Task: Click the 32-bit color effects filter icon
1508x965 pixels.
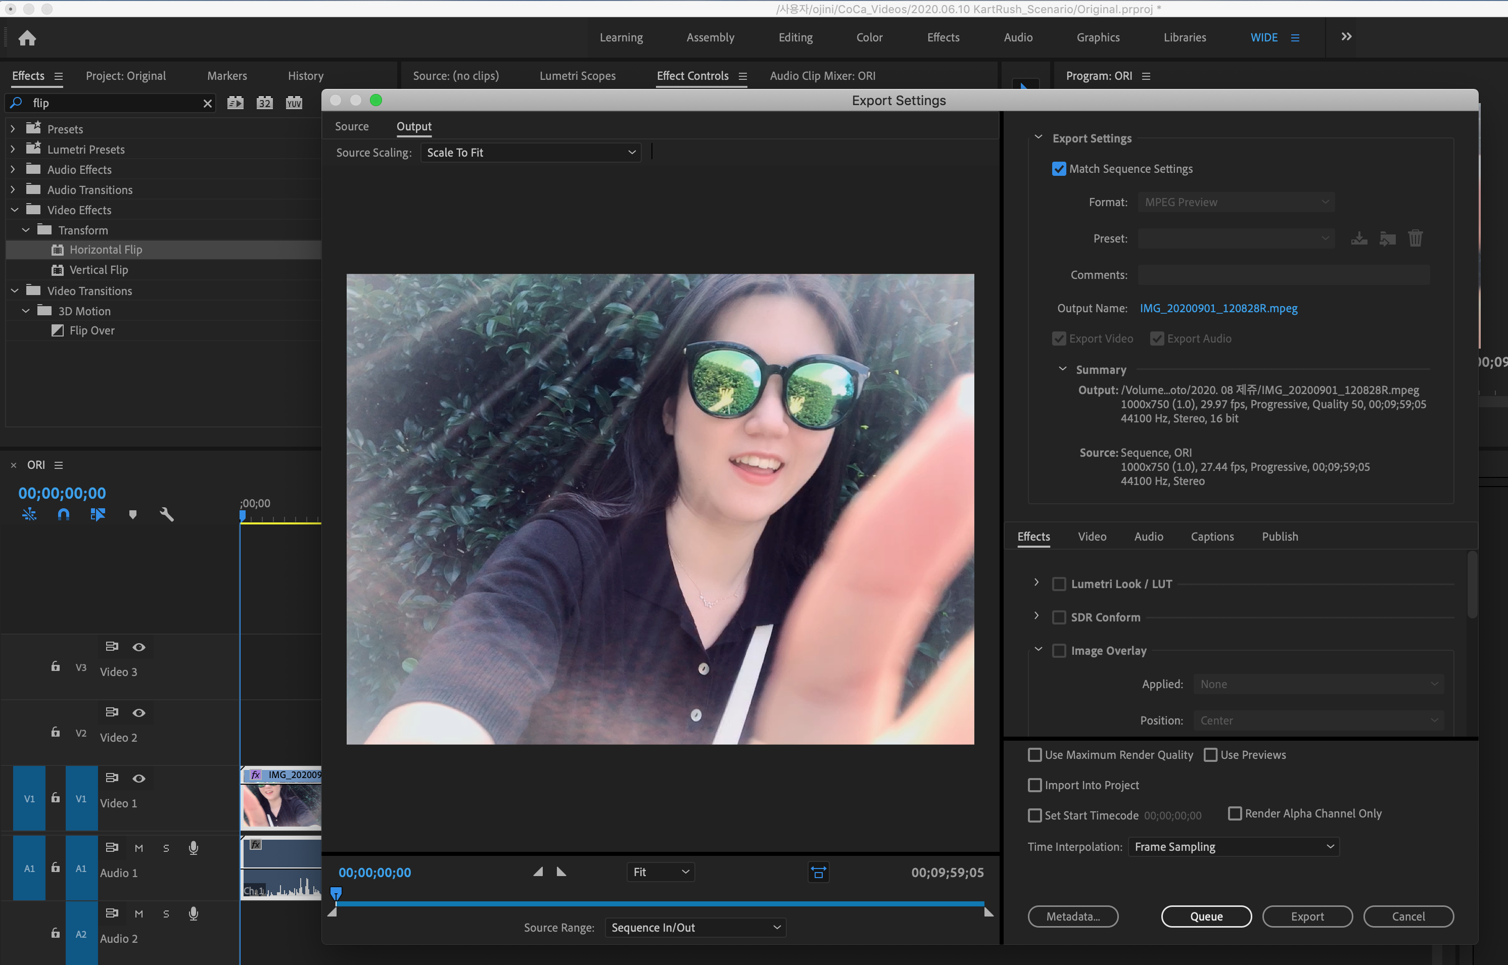Action: (264, 103)
